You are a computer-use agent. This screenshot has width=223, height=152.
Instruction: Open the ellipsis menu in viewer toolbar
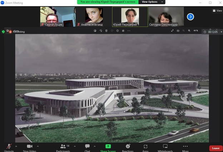point(129,31)
